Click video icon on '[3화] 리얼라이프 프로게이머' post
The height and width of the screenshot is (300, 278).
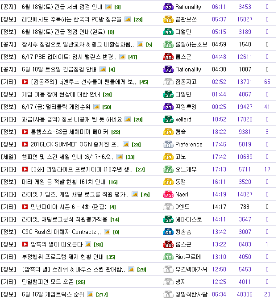(x=25, y=169)
